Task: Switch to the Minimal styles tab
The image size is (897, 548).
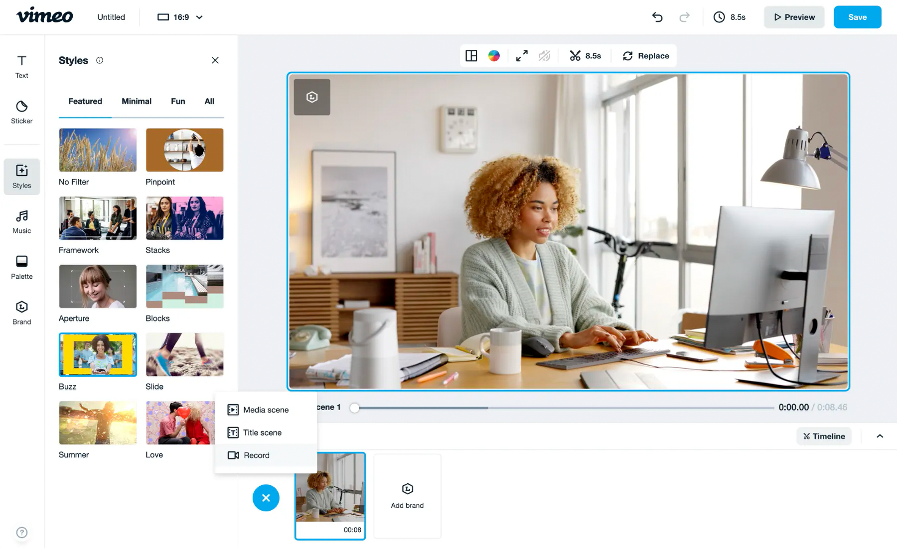Action: point(136,101)
